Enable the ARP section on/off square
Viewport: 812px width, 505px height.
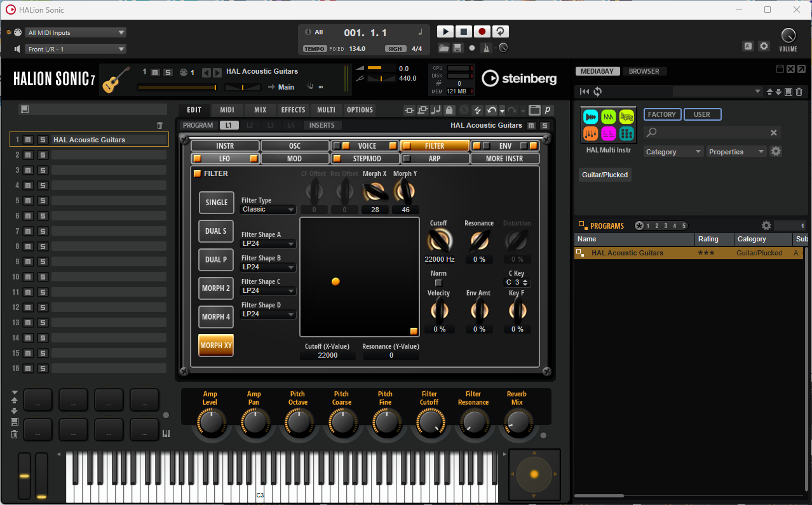407,159
